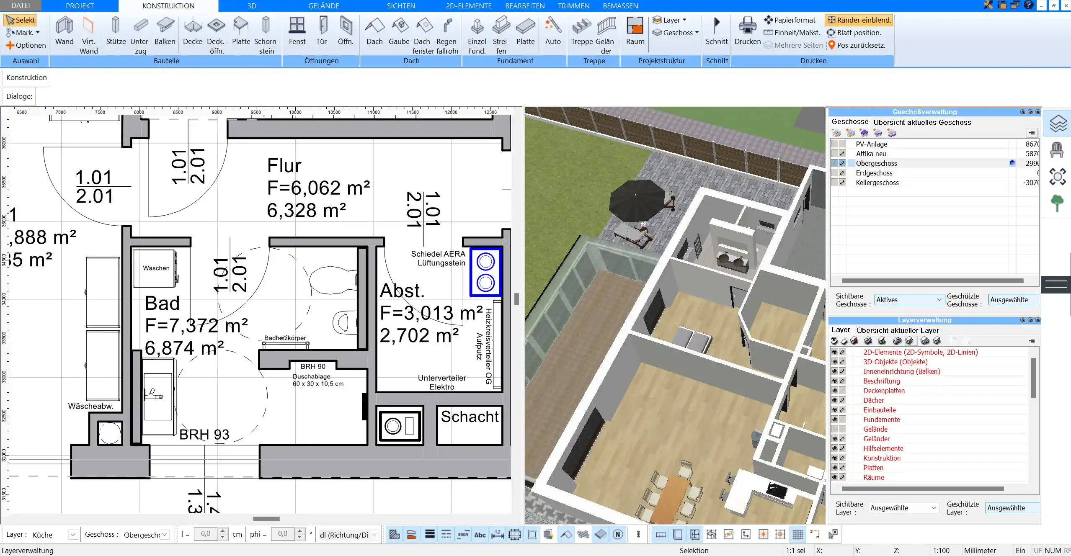
Task: Select the Raum room tool
Action: pyautogui.click(x=635, y=31)
